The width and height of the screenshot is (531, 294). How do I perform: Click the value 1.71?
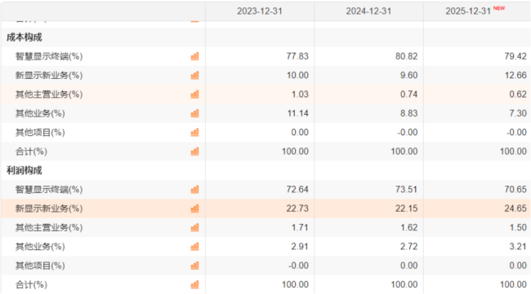tap(300, 227)
